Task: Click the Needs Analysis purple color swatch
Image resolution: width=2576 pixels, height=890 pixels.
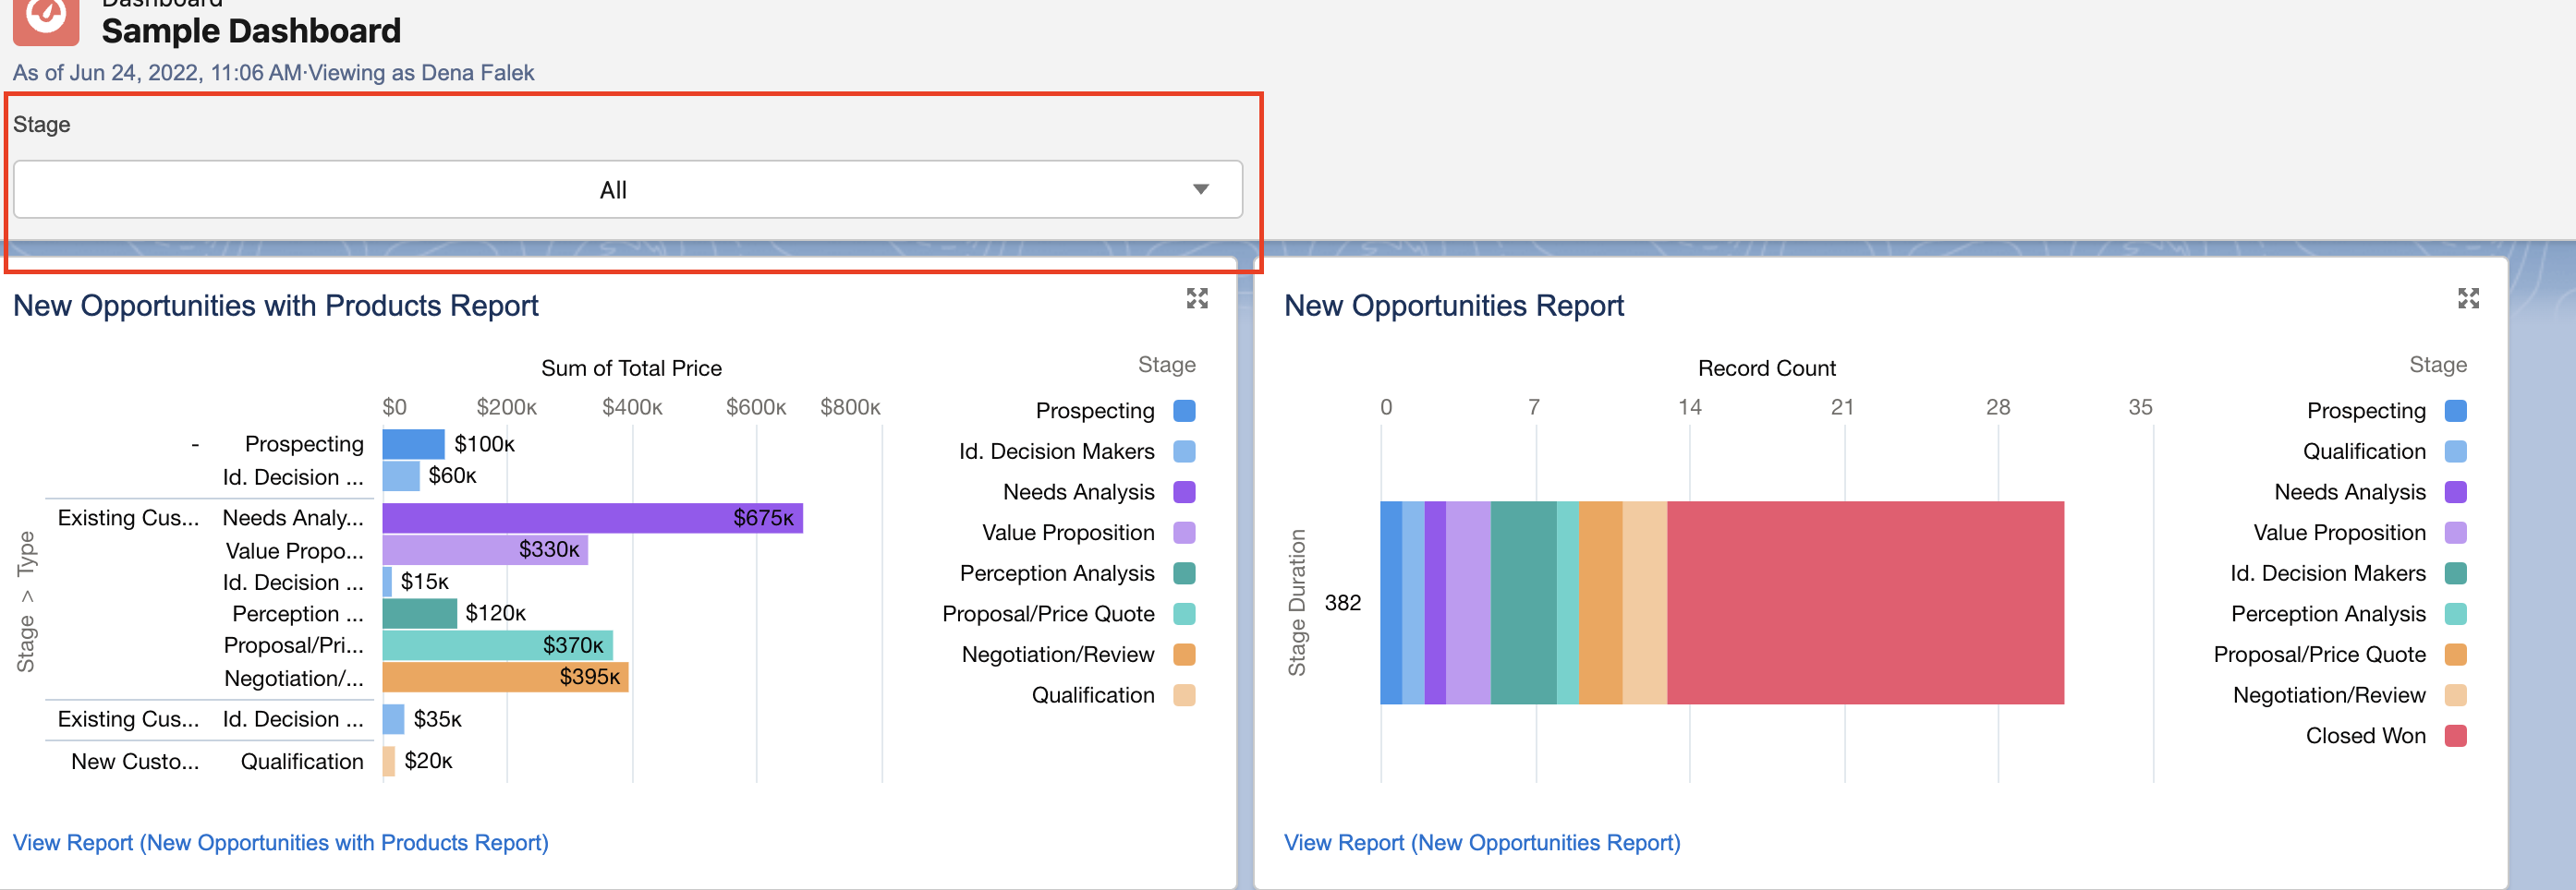Action: (1183, 491)
